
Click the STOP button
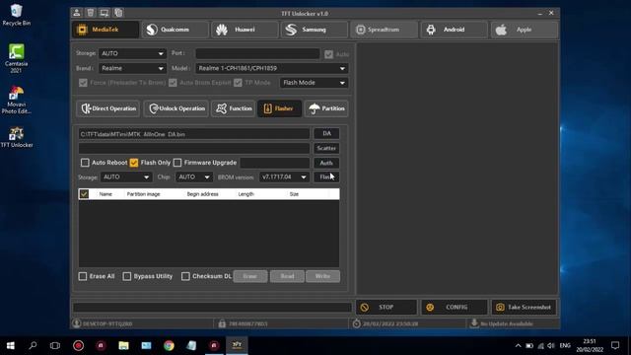click(x=386, y=307)
